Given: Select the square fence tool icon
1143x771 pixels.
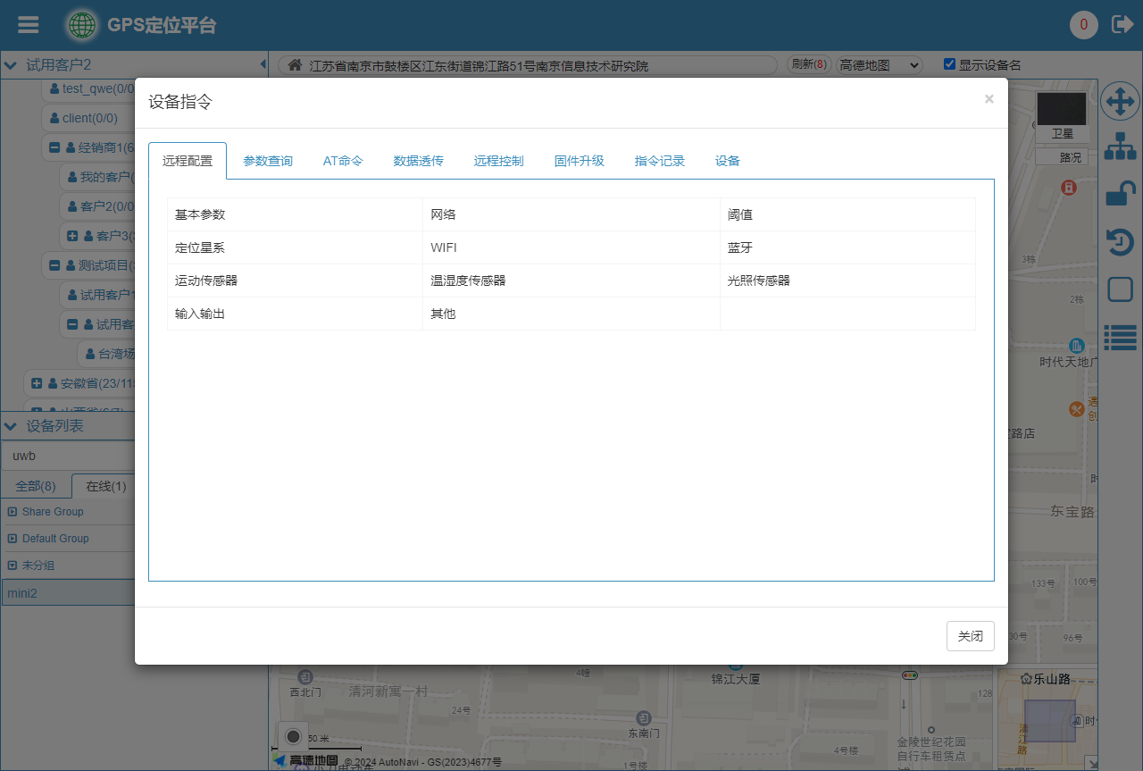Looking at the screenshot, I should pos(1120,289).
